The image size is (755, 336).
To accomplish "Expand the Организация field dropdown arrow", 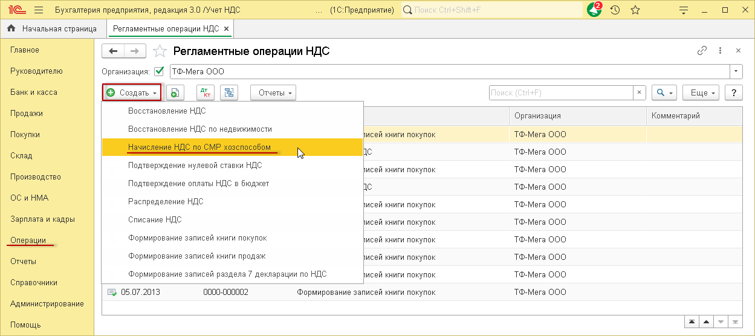I will (x=736, y=71).
